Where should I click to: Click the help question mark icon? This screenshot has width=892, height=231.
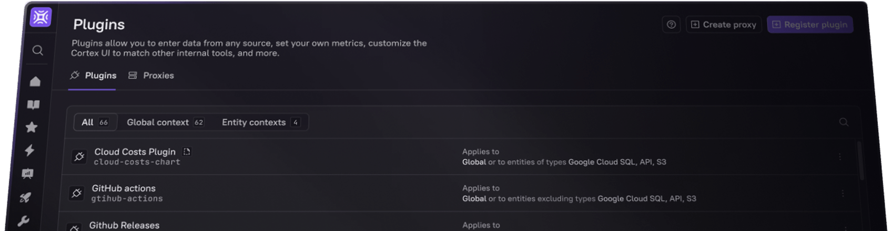pos(671,25)
